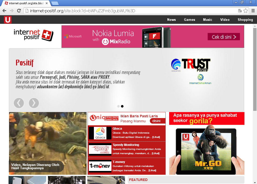257x184 pixels.
Task: Select the second slider dot
Action: point(122,106)
